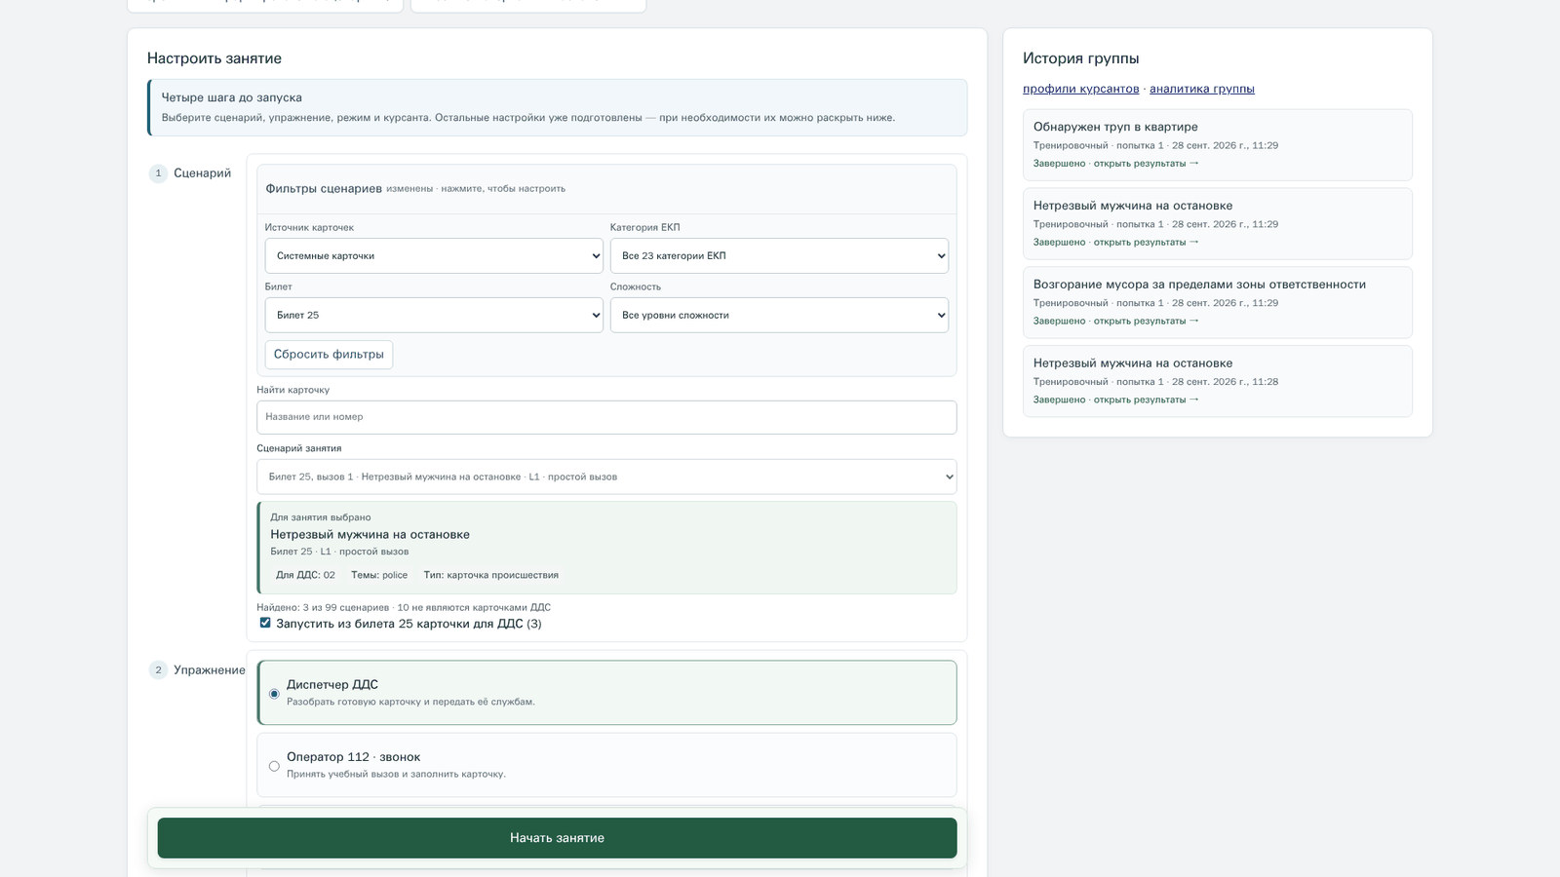
Task: Click the Тип: карточка происшествия tag
Action: point(490,575)
